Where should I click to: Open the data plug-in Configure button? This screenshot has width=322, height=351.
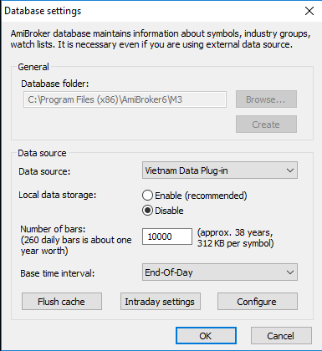(258, 302)
